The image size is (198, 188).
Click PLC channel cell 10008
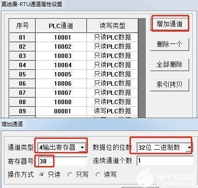[x=61, y=102]
